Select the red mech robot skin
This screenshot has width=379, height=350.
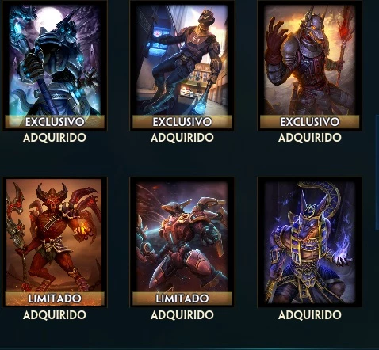pos(182,242)
